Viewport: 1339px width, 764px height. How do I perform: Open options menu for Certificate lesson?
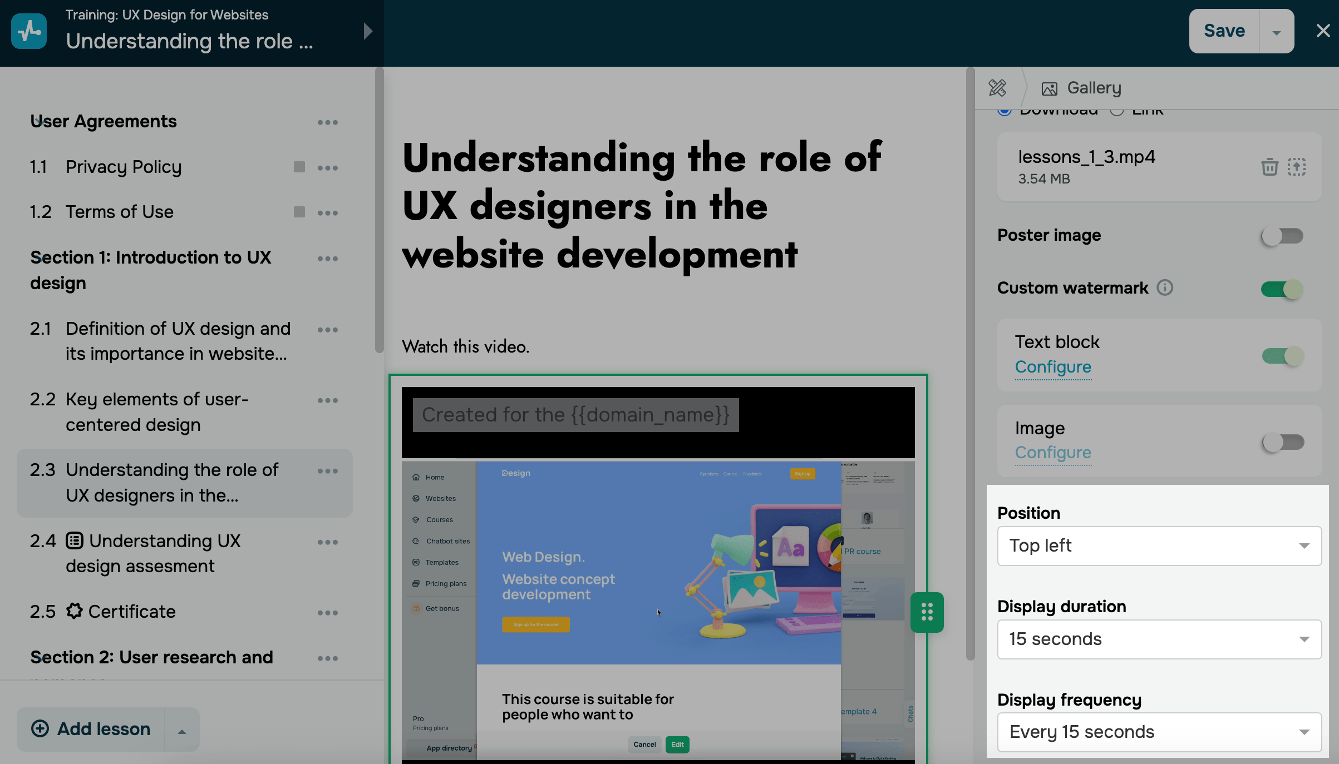[x=328, y=612]
